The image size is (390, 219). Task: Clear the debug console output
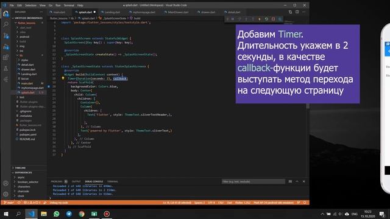point(290,181)
